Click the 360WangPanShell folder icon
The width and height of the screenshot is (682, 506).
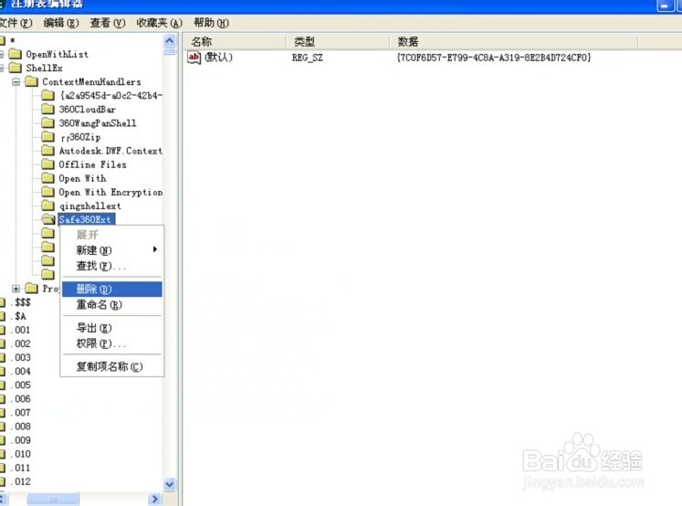(x=47, y=123)
